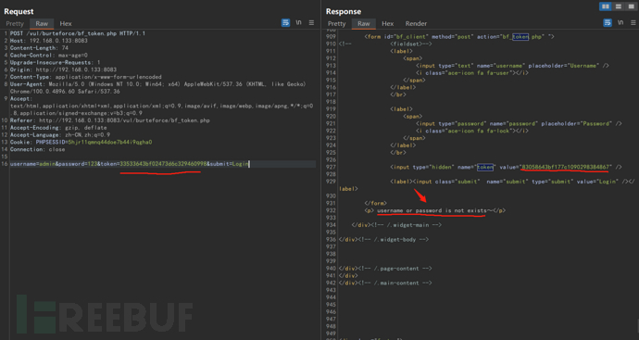Click the hidden token value in Response line 927
The width and height of the screenshot is (639, 340).
(566, 167)
